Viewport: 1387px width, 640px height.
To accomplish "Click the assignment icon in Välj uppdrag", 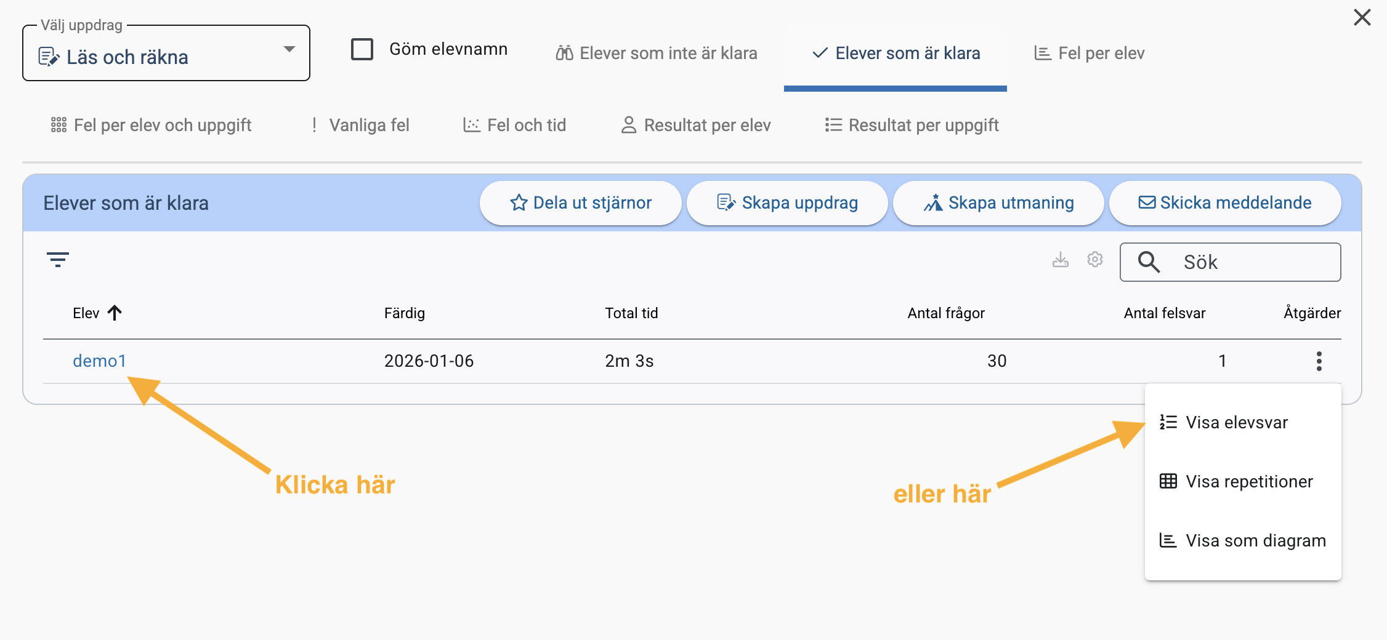I will pyautogui.click(x=49, y=57).
